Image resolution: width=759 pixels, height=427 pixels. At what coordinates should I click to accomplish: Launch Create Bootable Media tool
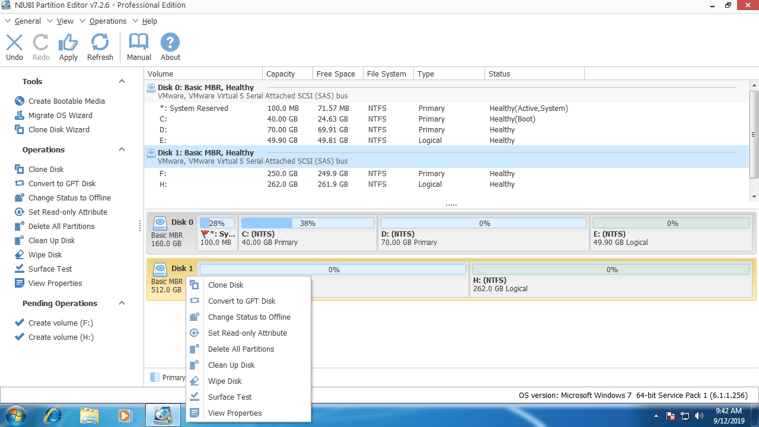[66, 101]
